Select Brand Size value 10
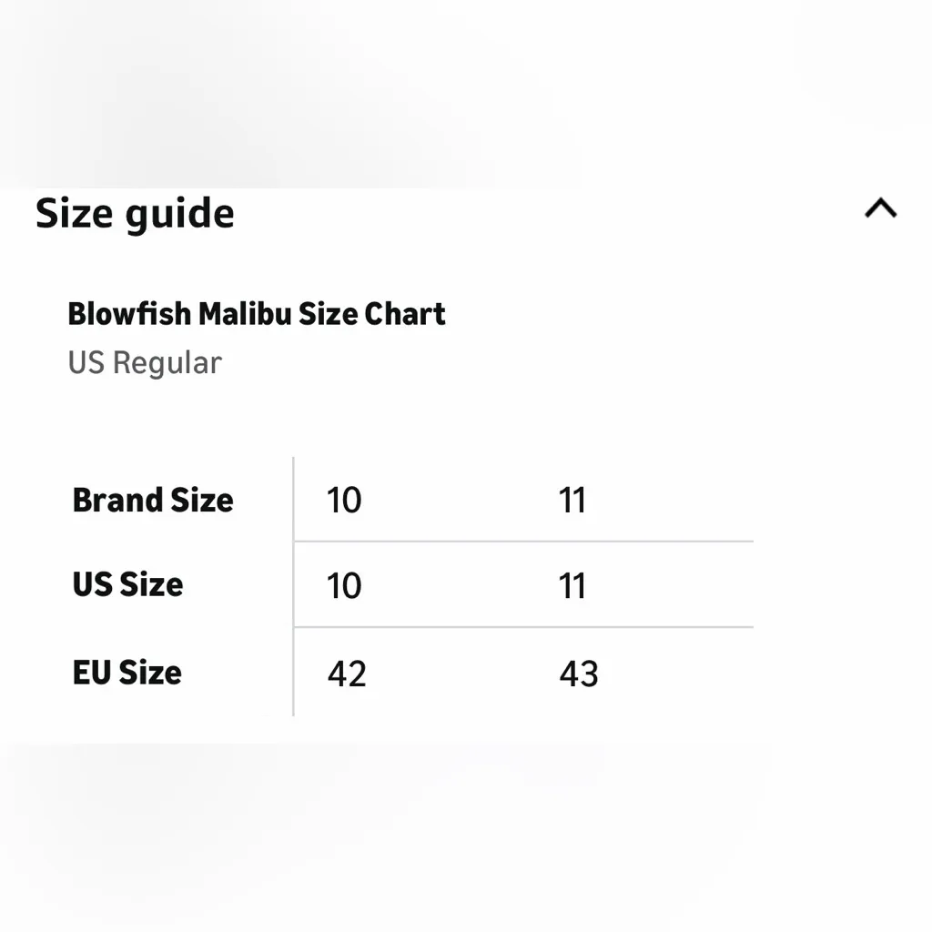The height and width of the screenshot is (932, 932). click(344, 501)
